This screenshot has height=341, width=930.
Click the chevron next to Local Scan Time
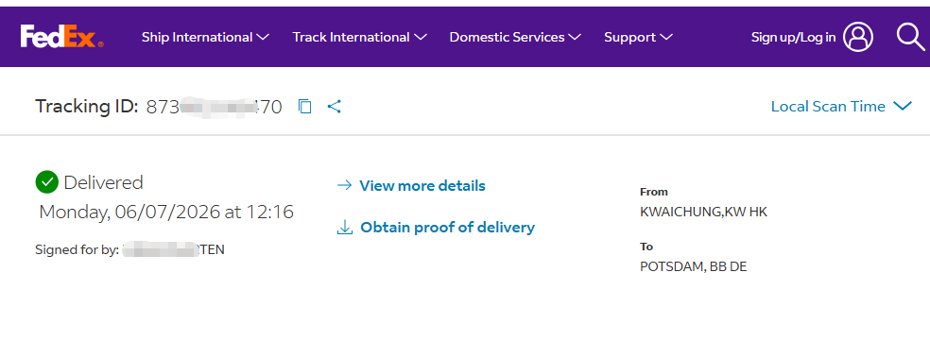click(x=903, y=106)
